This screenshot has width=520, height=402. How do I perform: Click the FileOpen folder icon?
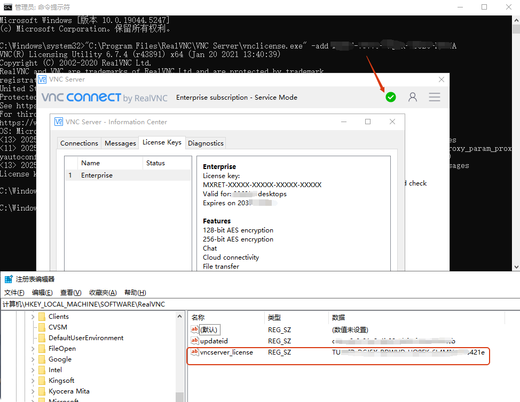[x=42, y=348]
